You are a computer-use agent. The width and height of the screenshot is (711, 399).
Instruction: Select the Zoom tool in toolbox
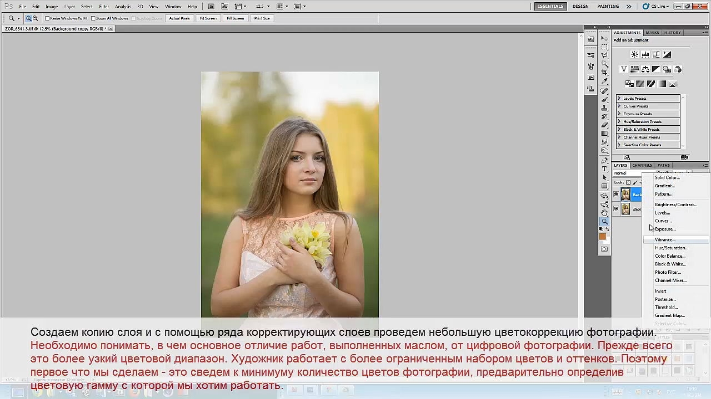click(604, 222)
